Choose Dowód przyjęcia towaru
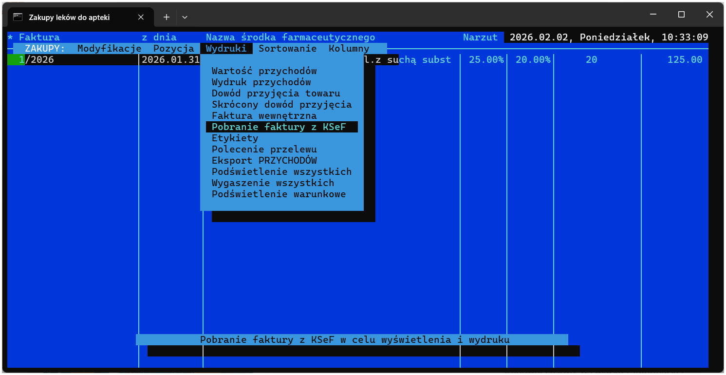The height and width of the screenshot is (375, 726). pos(276,94)
